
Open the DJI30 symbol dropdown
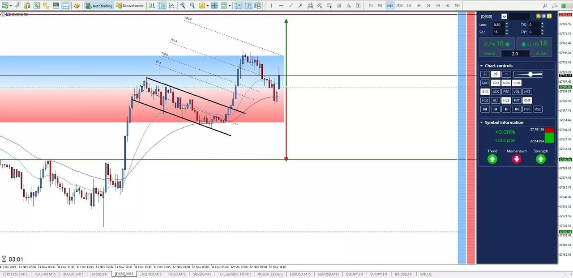click(x=504, y=17)
